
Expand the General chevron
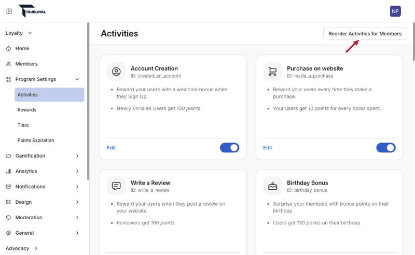77,233
